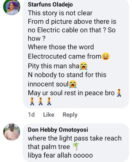Like Starfuns Oladejo's comment

pos(49,115)
